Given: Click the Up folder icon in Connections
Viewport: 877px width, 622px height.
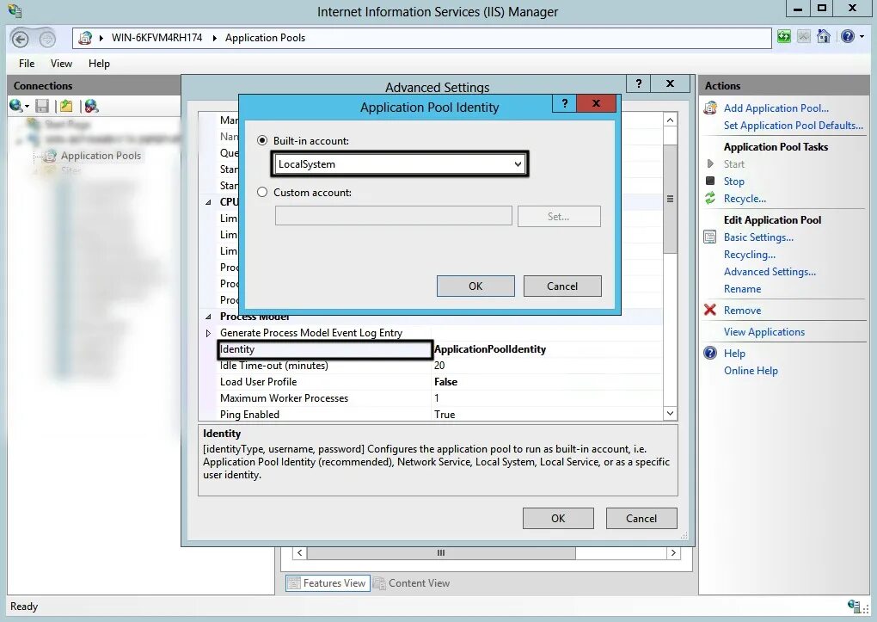Looking at the screenshot, I should (x=66, y=106).
